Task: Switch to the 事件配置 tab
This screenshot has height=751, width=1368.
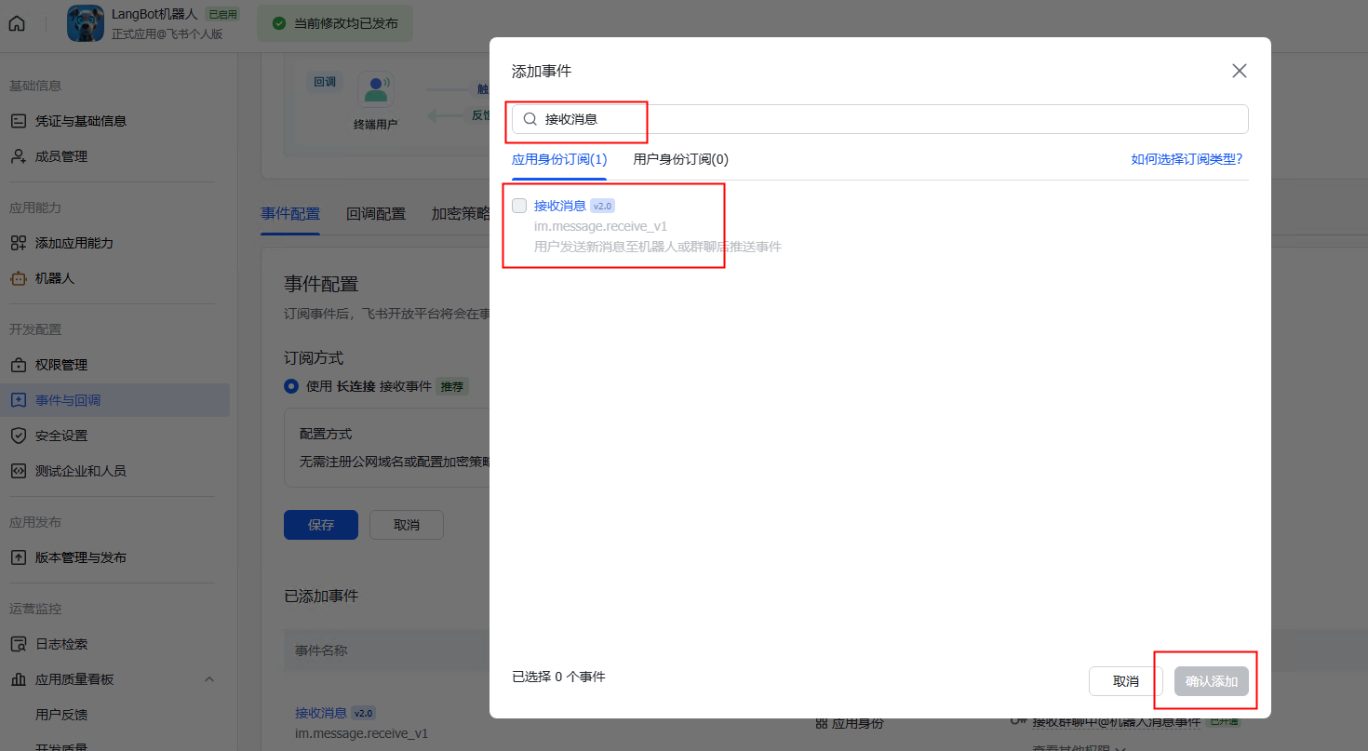Action: click(x=290, y=213)
